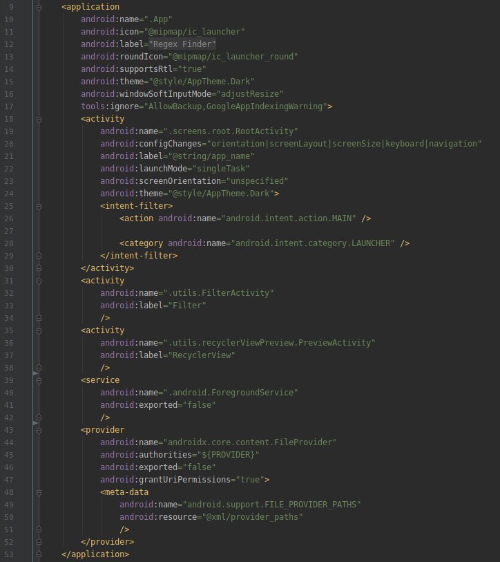Image resolution: width=500 pixels, height=562 pixels.
Task: Click the <provider opening tag
Action: 103,430
